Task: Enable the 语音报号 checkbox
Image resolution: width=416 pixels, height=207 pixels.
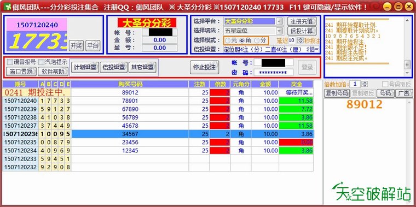Action: click(x=10, y=62)
